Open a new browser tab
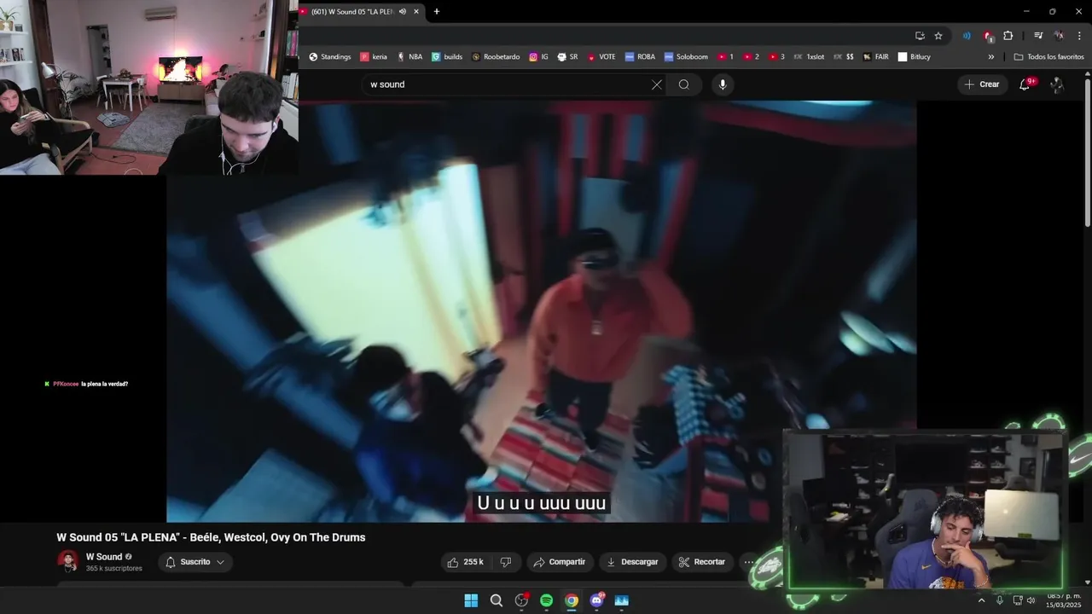The width and height of the screenshot is (1092, 614). (x=437, y=12)
